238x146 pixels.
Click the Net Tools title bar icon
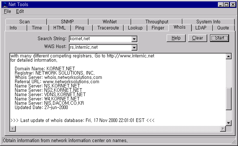click(x=5, y=5)
